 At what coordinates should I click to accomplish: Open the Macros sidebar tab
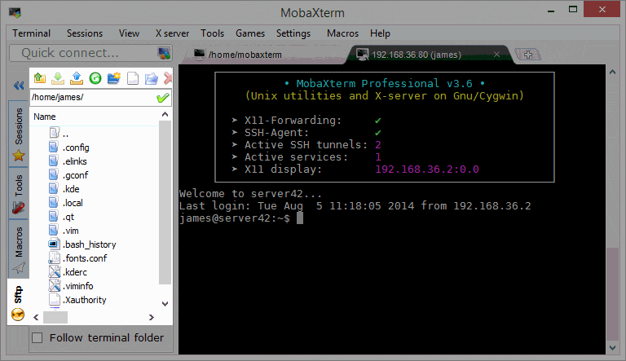point(19,249)
